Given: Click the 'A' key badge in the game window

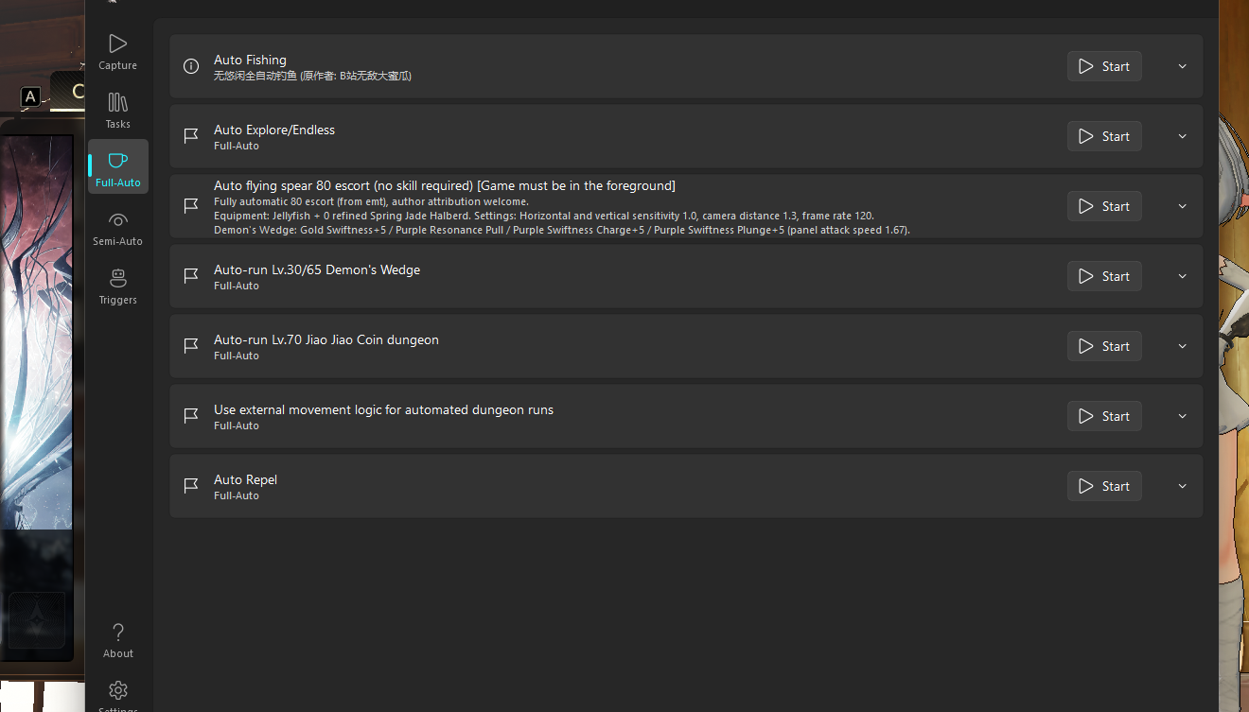Looking at the screenshot, I should pos(30,96).
